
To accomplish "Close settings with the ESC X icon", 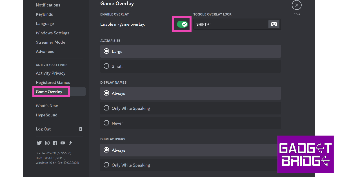I will 296,5.
